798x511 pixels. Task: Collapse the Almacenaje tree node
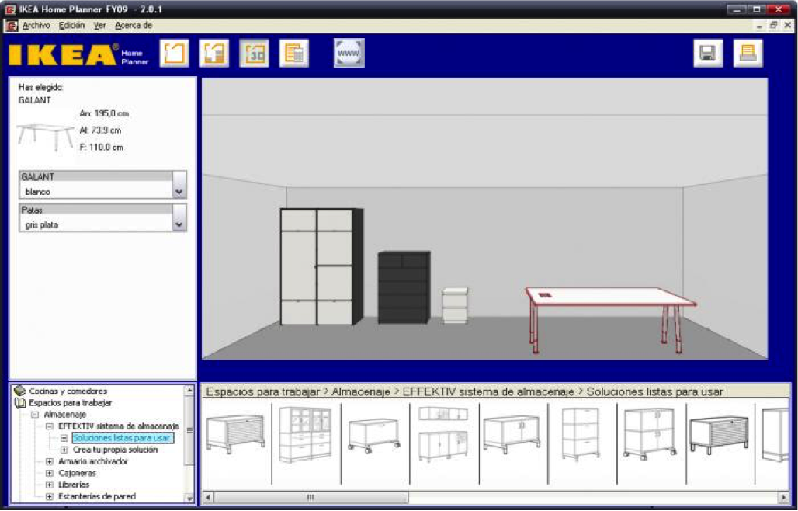point(35,415)
